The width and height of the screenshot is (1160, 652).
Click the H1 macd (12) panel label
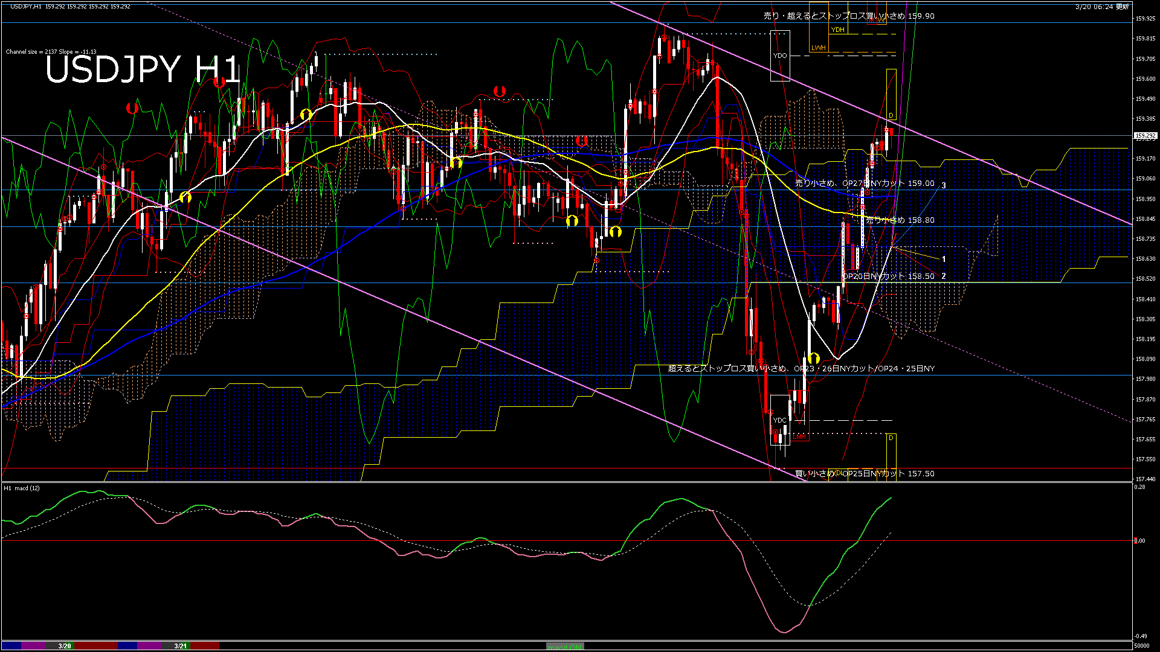click(21, 488)
